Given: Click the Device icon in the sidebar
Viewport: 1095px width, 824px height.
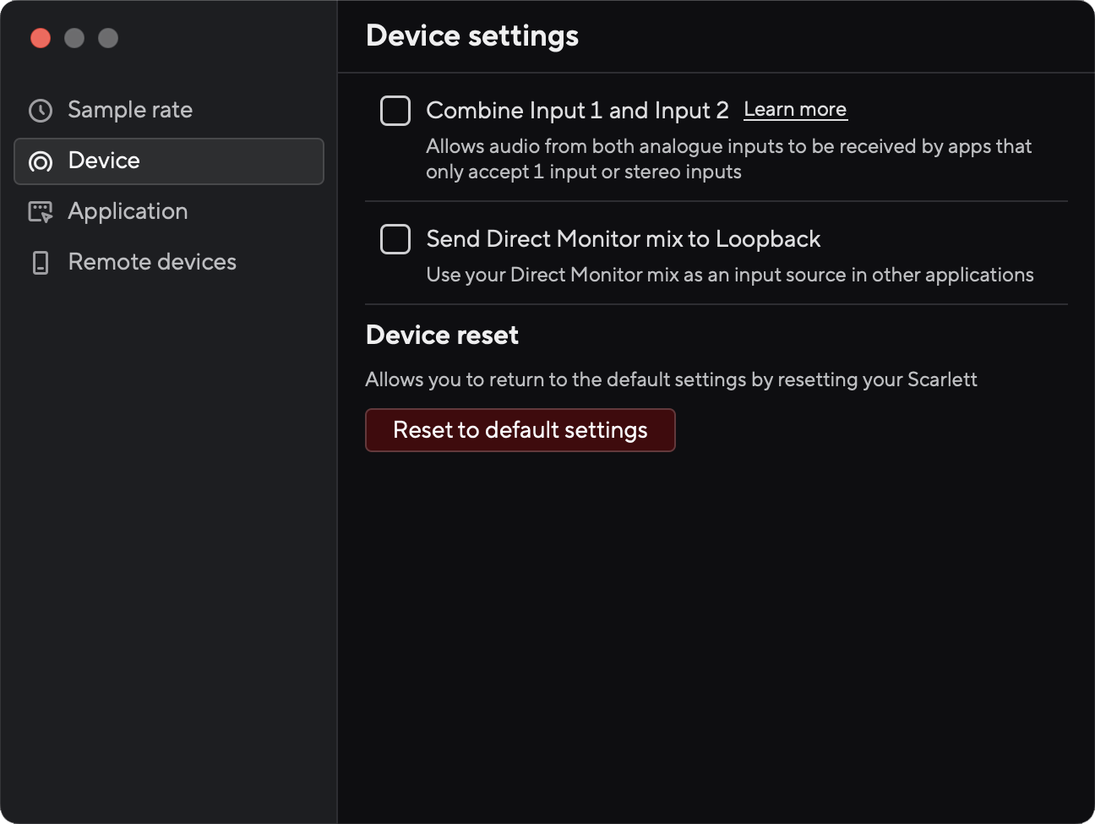Looking at the screenshot, I should tap(41, 161).
